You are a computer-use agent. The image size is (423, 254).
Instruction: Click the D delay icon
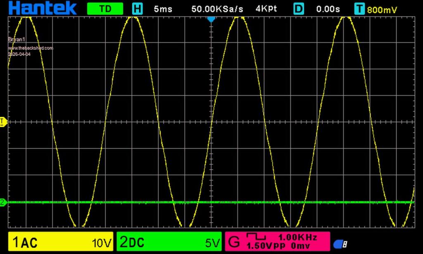[299, 9]
